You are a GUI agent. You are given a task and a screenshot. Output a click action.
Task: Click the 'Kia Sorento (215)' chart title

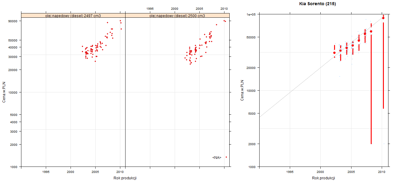[x=318, y=4]
